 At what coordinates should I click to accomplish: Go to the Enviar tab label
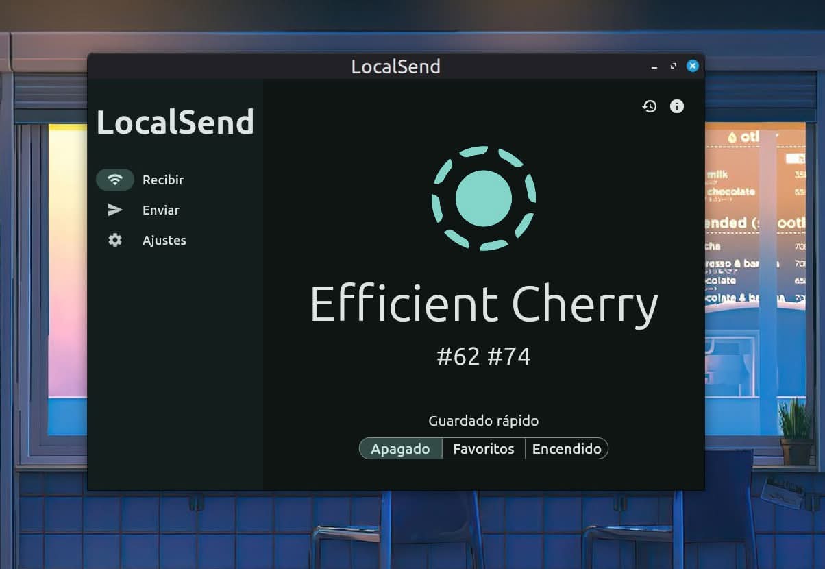pyautogui.click(x=161, y=210)
